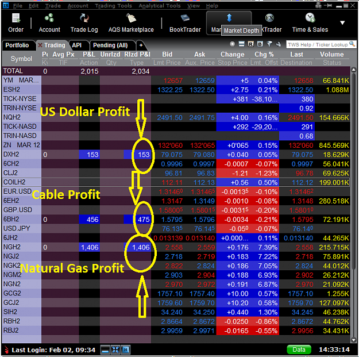
Task: Click the users icon beside the pin
Action: coord(318,5)
